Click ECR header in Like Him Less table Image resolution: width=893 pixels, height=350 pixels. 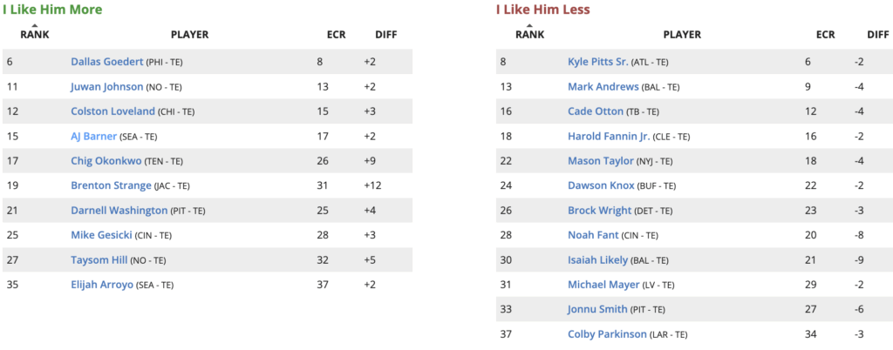(825, 35)
